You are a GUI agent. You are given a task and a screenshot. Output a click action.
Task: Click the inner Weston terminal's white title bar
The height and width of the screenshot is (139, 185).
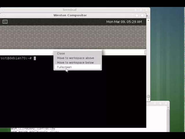(27, 52)
